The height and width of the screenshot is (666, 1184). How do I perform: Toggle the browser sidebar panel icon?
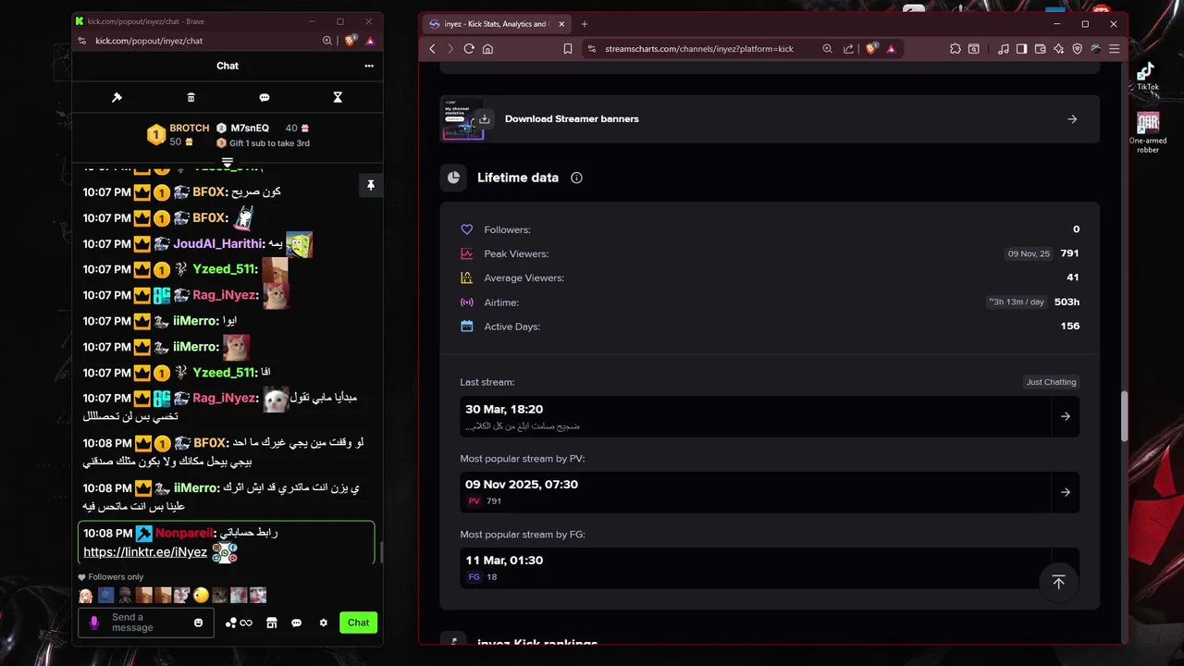1022,49
